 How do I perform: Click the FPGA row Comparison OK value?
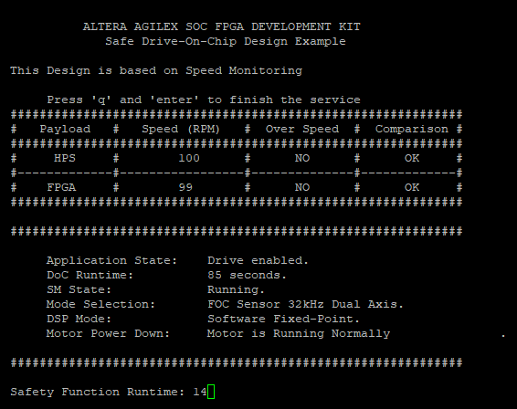click(x=412, y=187)
